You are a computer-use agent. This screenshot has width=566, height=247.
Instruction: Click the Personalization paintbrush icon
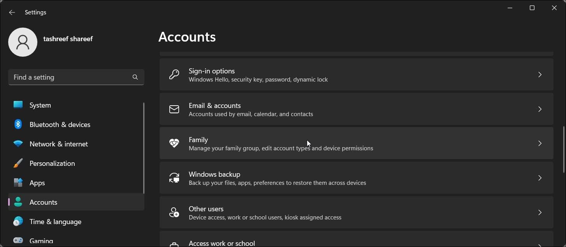coord(18,163)
